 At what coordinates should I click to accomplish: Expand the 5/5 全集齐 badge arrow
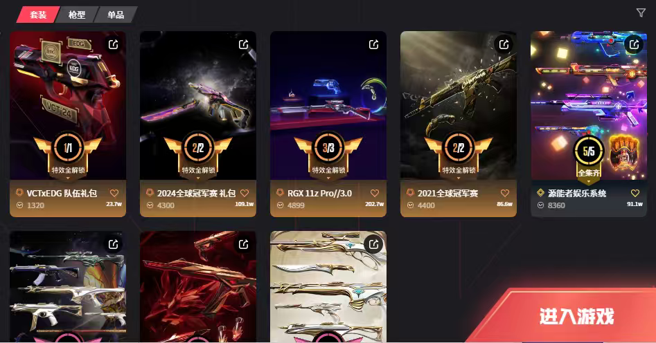point(589,182)
